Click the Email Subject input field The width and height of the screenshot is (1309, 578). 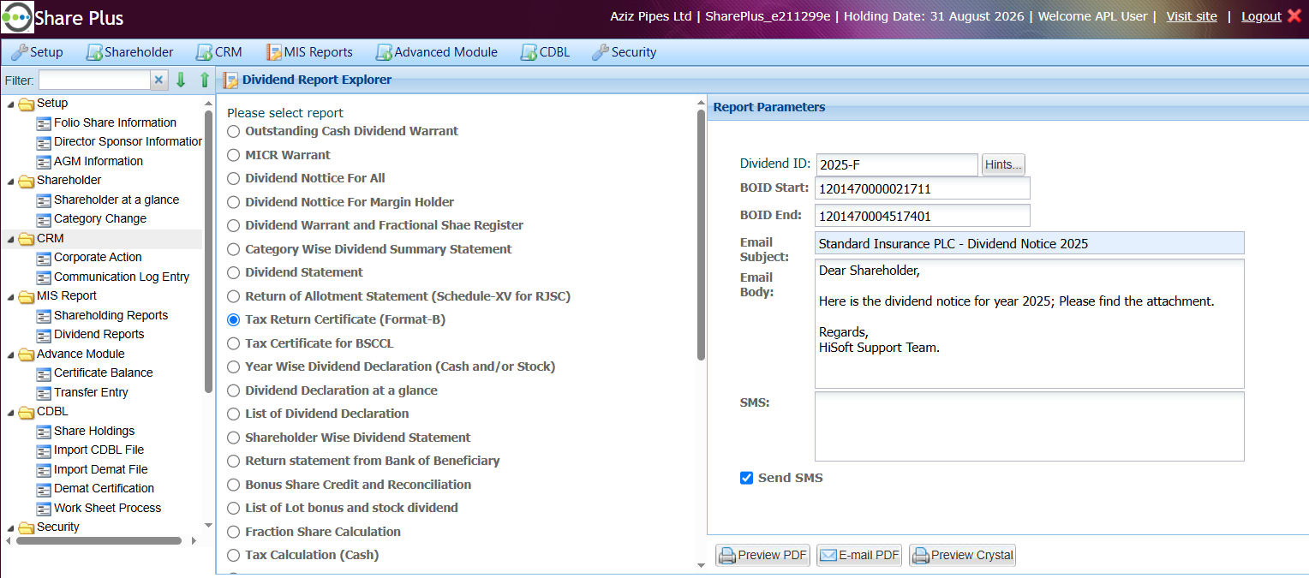[x=1030, y=243]
